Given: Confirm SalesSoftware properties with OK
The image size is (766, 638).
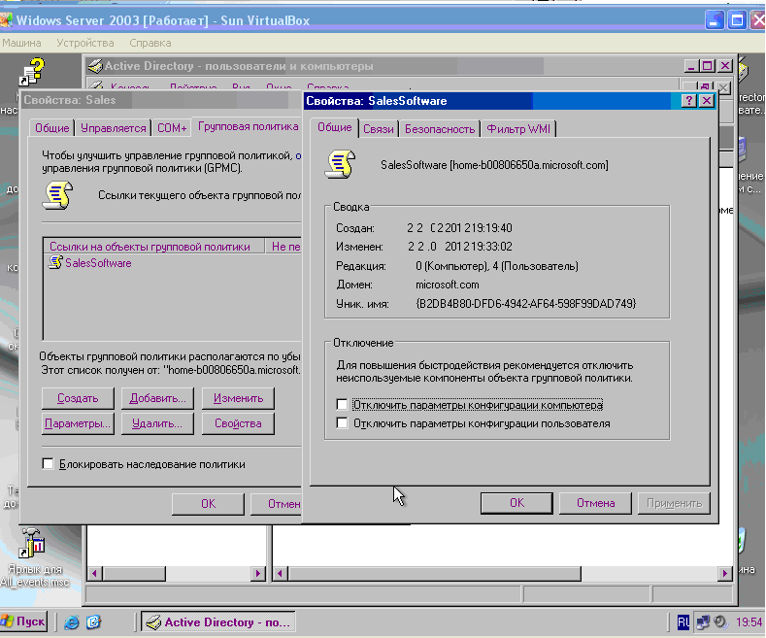Looking at the screenshot, I should (516, 503).
